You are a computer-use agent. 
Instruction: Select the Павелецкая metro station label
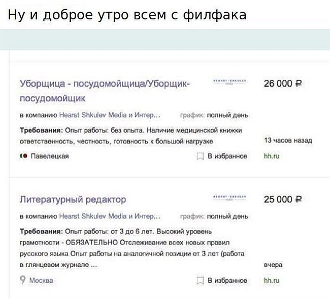click(50, 156)
